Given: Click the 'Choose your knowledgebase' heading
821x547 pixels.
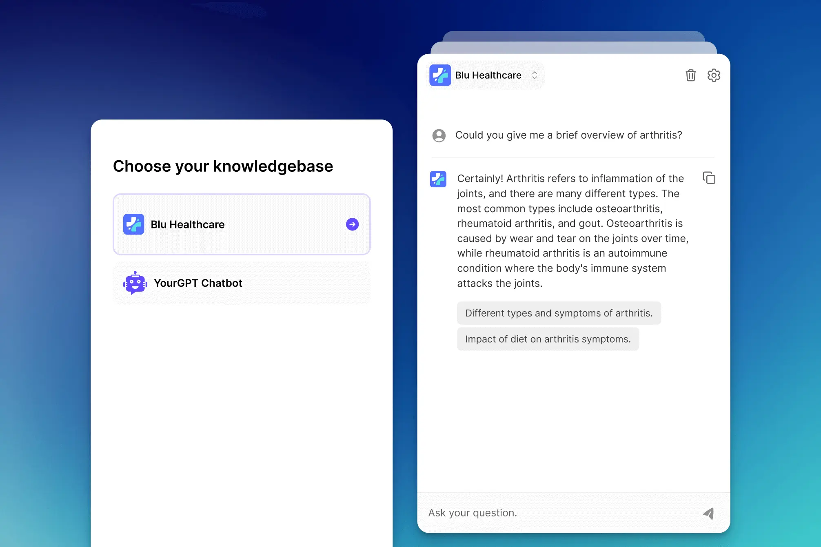Looking at the screenshot, I should 223,166.
